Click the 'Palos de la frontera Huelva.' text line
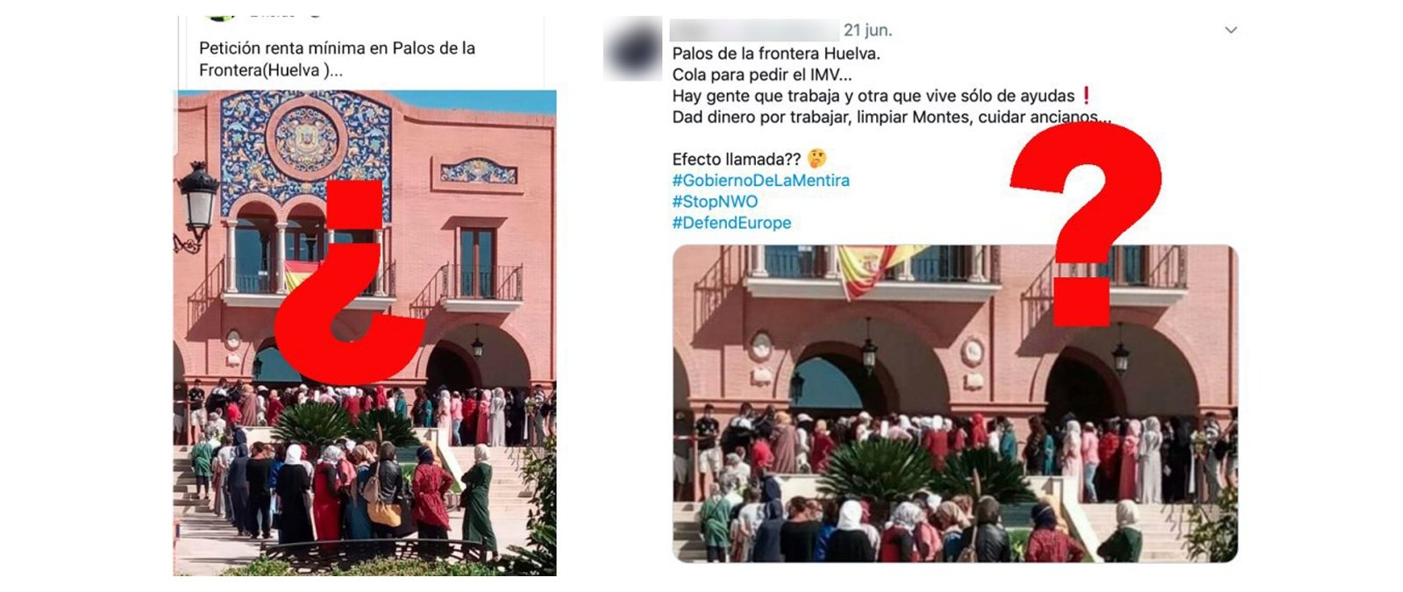This screenshot has width=1403, height=592. point(776,53)
